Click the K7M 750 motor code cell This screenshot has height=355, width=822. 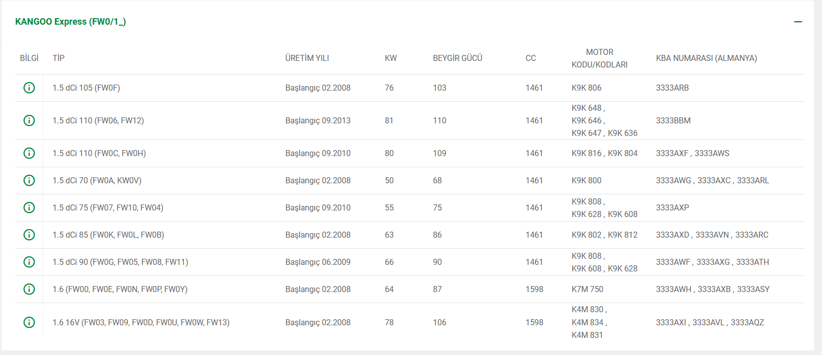587,289
